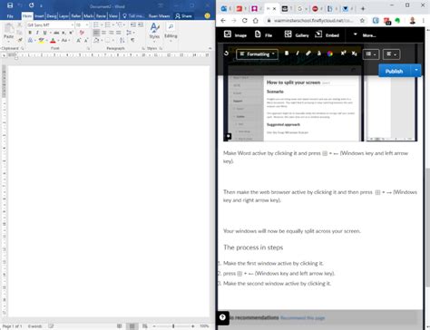This screenshot has height=330, width=430.
Task: Click the Redo/Repeat icon in Word title bar
Action: point(32,5)
